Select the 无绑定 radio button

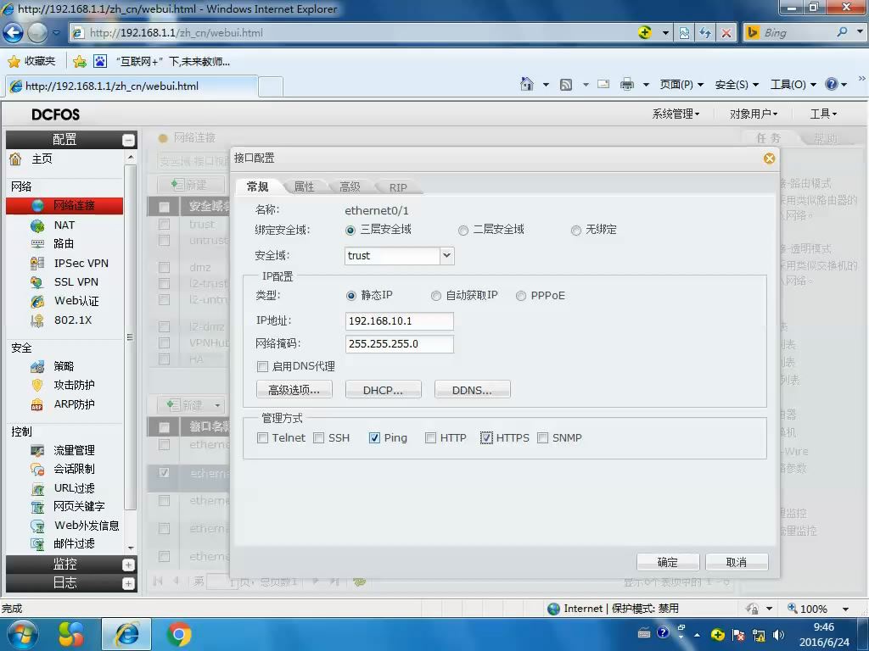coord(576,231)
